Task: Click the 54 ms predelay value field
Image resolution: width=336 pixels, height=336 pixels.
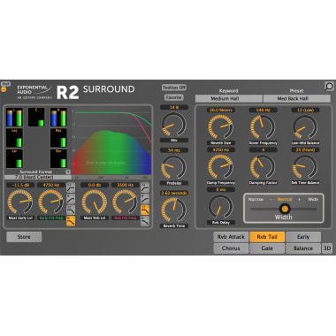Action: tap(174, 150)
